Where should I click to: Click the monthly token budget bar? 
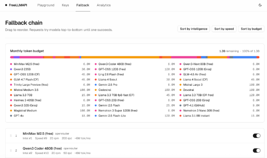(x=135, y=57)
